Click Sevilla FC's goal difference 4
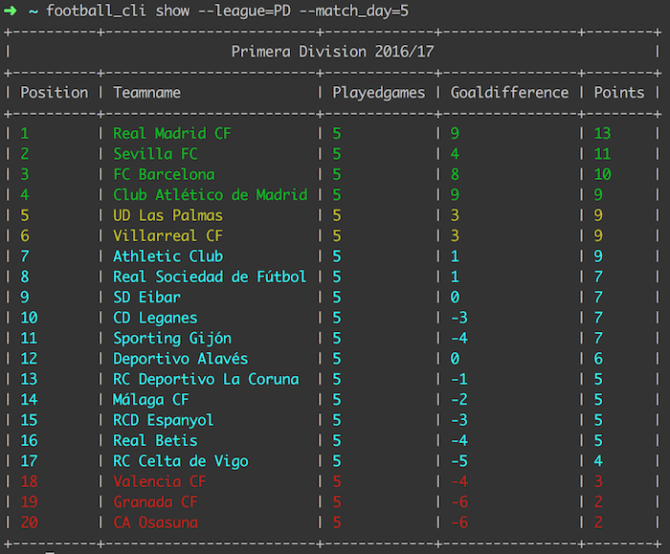 click(455, 154)
